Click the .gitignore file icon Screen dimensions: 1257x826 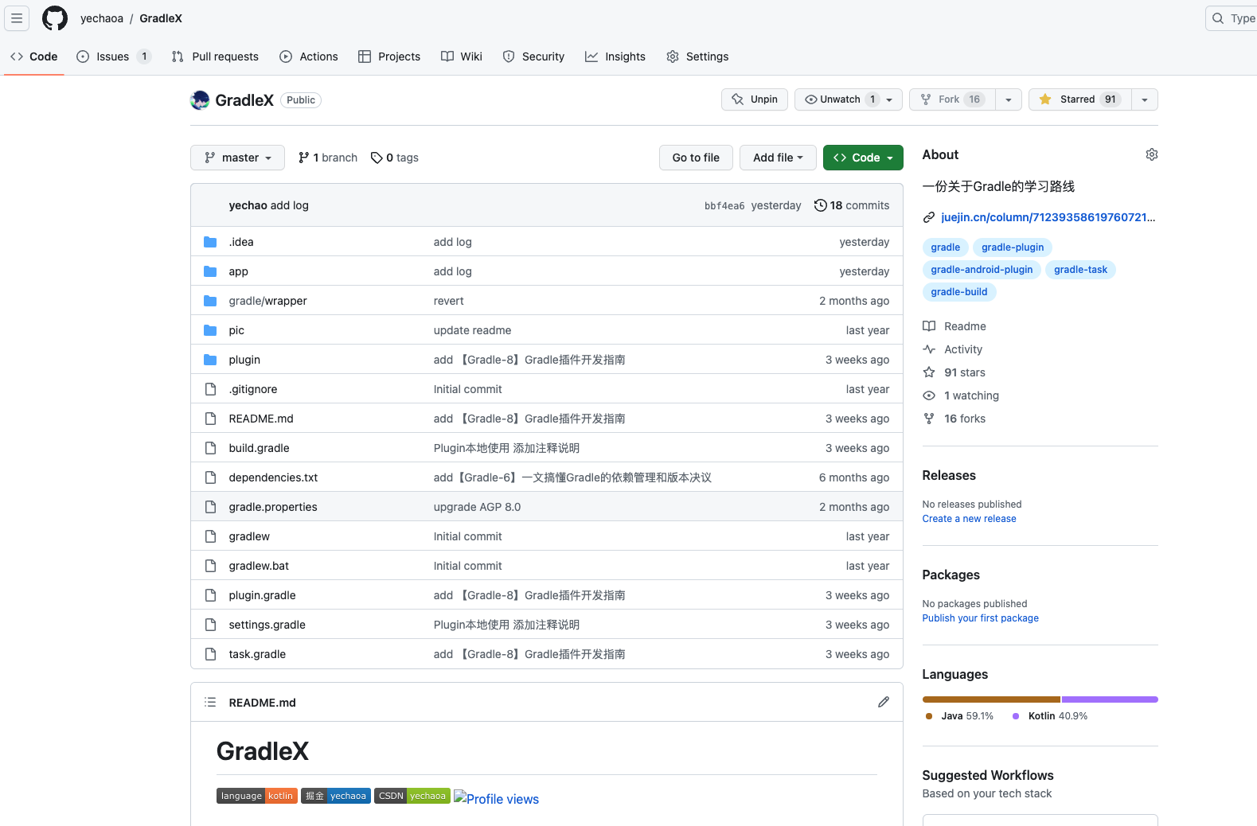210,389
